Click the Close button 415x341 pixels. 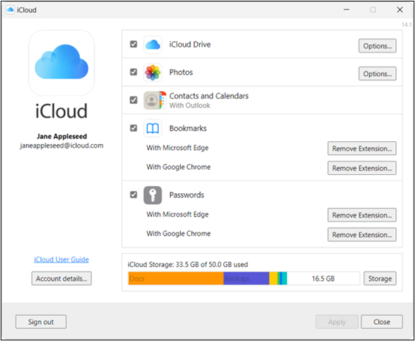click(381, 322)
